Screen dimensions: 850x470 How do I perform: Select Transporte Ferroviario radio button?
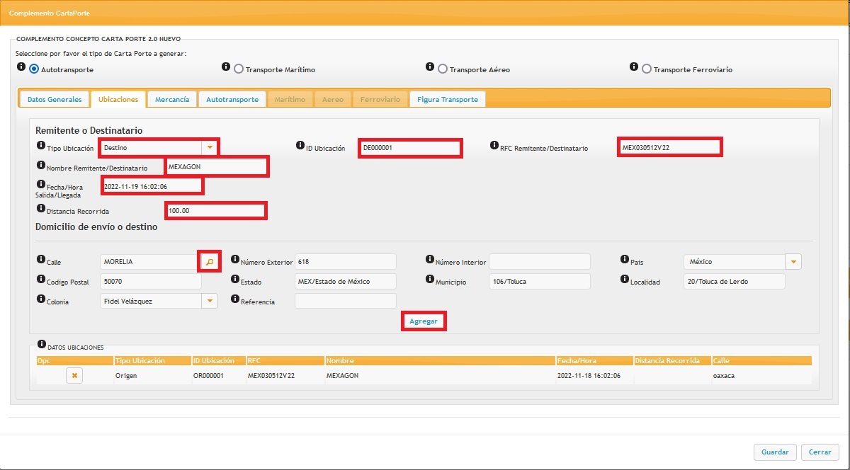click(647, 69)
